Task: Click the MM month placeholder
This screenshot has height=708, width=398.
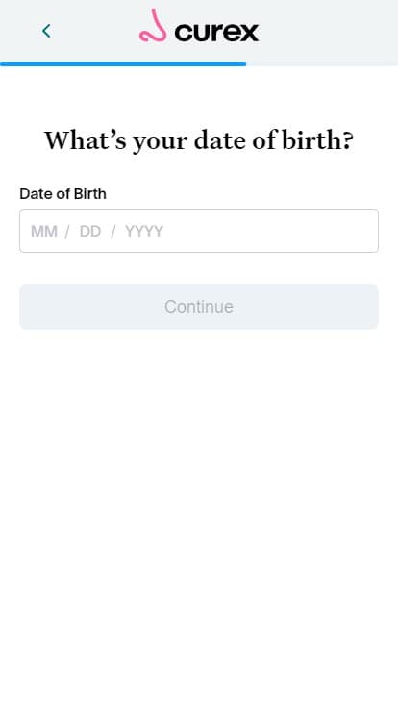Action: point(44,232)
